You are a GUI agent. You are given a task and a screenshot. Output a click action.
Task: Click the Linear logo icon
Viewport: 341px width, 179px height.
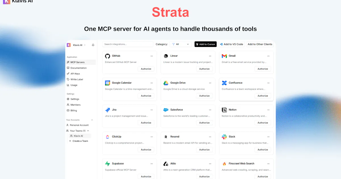click(166, 56)
